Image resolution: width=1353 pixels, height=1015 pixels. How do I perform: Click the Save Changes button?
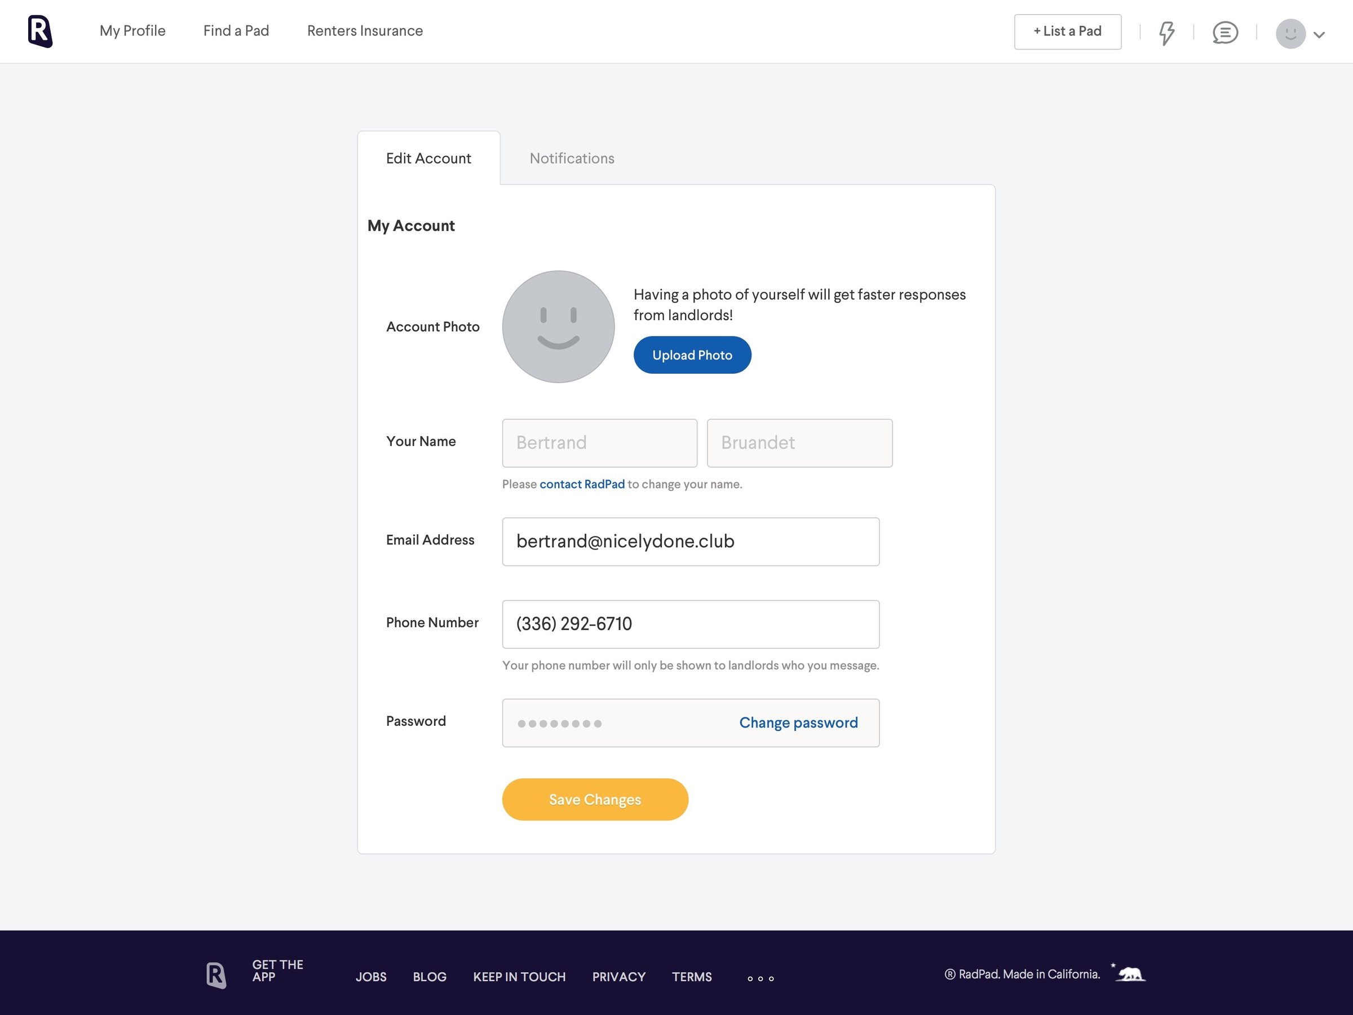(595, 799)
